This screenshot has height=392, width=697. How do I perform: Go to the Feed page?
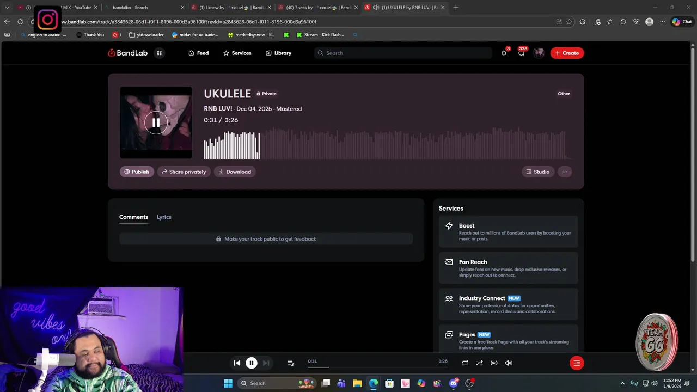[x=198, y=53]
